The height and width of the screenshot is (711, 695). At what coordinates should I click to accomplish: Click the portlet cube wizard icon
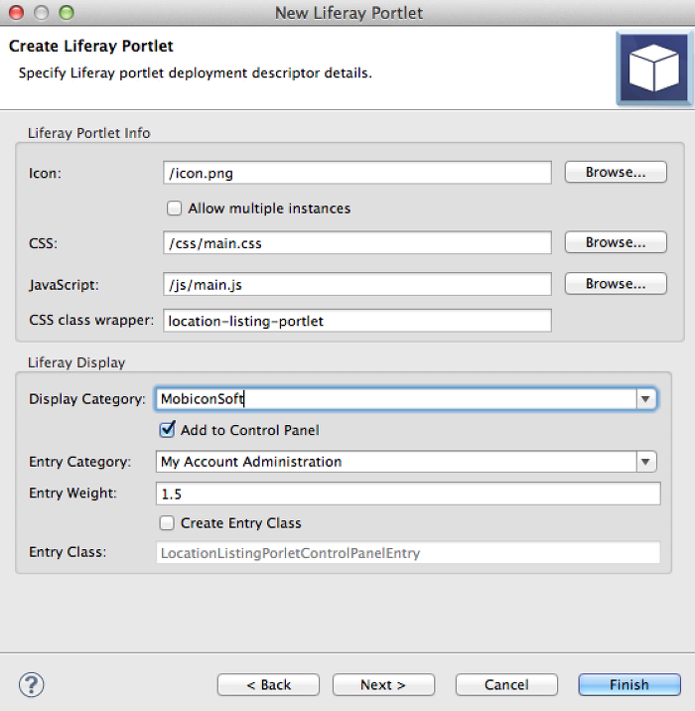tap(653, 68)
